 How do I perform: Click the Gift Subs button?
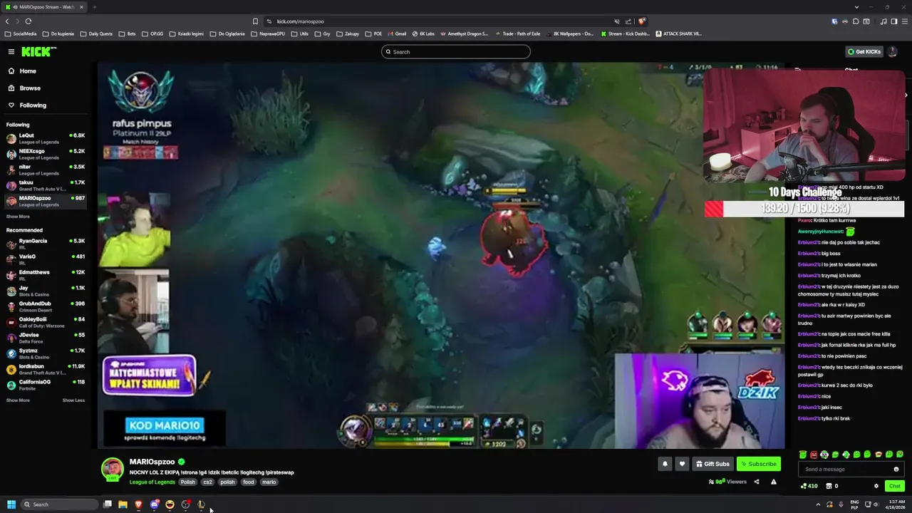click(x=712, y=464)
